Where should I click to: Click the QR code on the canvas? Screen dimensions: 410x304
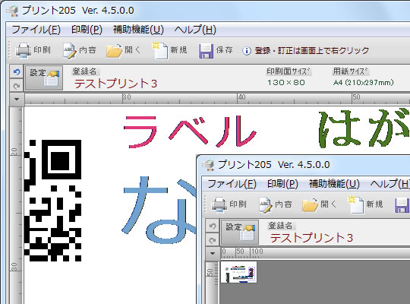pos(53,201)
